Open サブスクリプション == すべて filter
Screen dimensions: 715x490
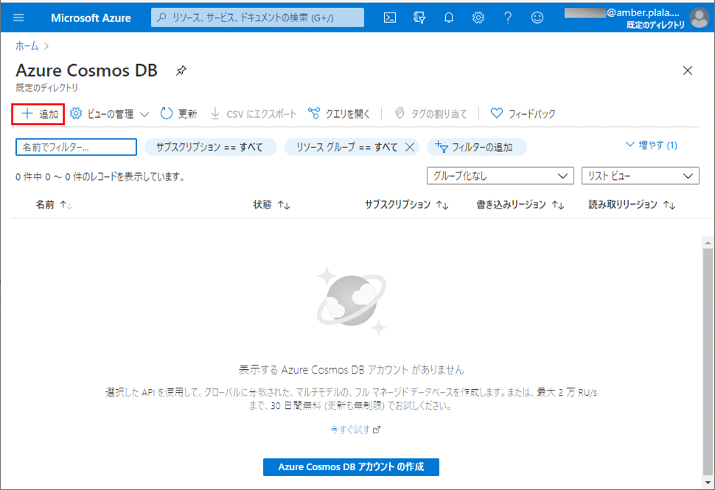point(210,147)
